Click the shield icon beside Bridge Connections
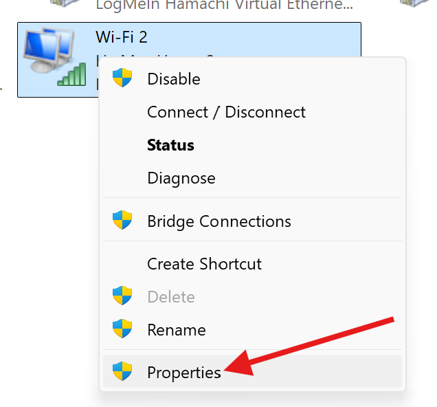This screenshot has width=437, height=407. [122, 221]
